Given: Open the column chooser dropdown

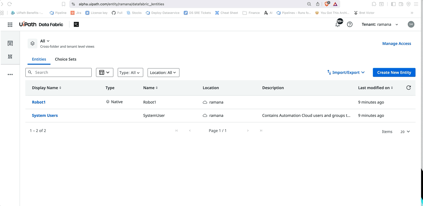Looking at the screenshot, I should pyautogui.click(x=105, y=72).
